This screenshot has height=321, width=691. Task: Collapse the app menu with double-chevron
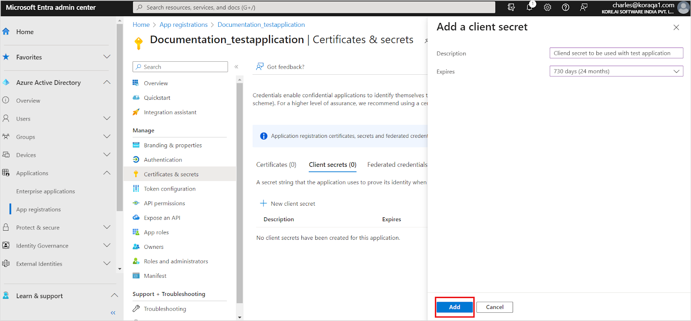coord(236,67)
